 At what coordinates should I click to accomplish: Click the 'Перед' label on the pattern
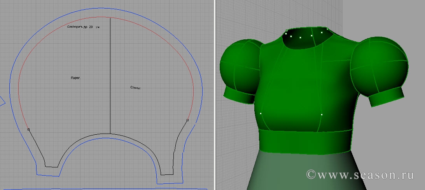[x=75, y=78]
